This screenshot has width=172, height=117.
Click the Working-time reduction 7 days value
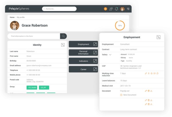coord(123,73)
